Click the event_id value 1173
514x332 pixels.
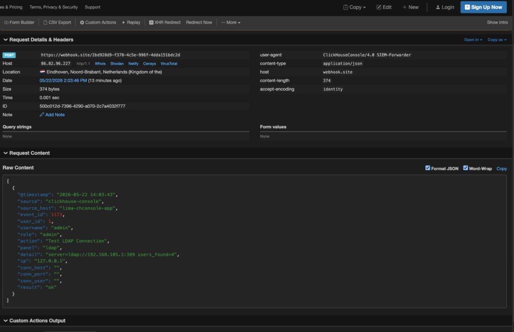(x=56, y=215)
